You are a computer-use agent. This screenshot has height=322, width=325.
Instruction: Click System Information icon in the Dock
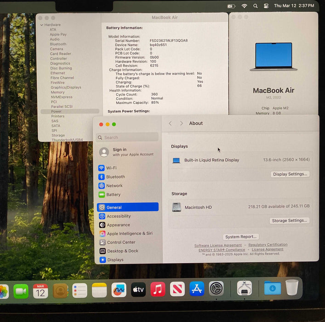(245, 288)
